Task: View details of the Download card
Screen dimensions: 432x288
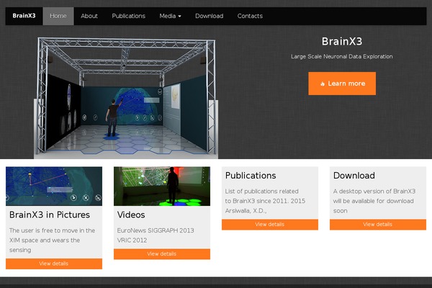Action: click(378, 225)
